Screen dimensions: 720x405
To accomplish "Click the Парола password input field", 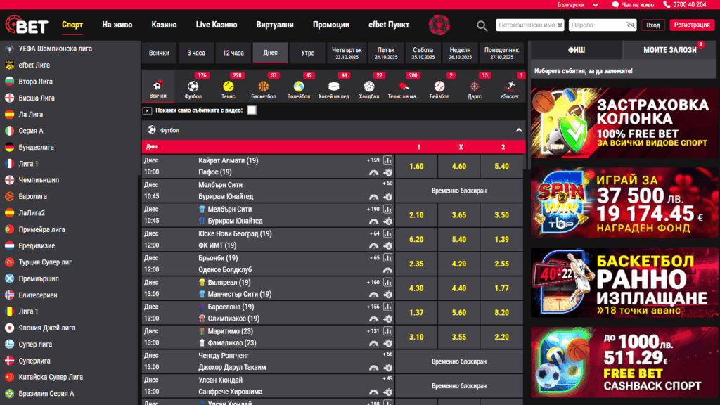I will pos(594,25).
